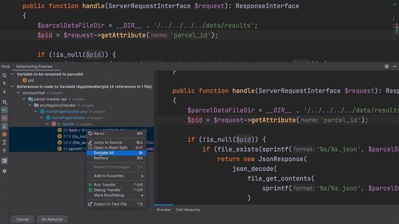
Task: Select usage line 25 $pid assignment
Action: coord(82,130)
